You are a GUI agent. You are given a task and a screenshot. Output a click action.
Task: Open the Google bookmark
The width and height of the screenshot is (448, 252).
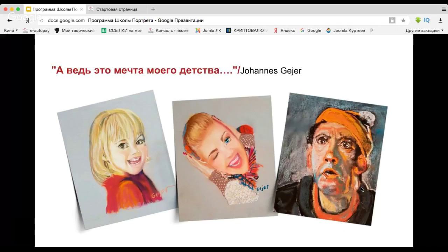click(x=311, y=30)
